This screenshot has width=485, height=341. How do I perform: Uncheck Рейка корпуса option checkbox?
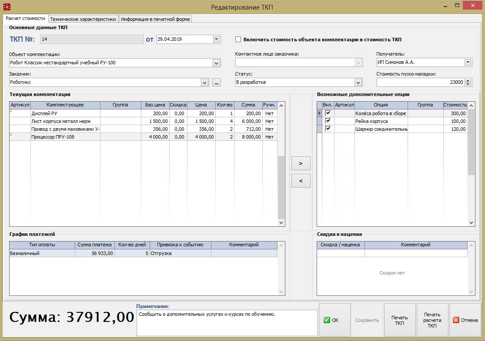[328, 121]
